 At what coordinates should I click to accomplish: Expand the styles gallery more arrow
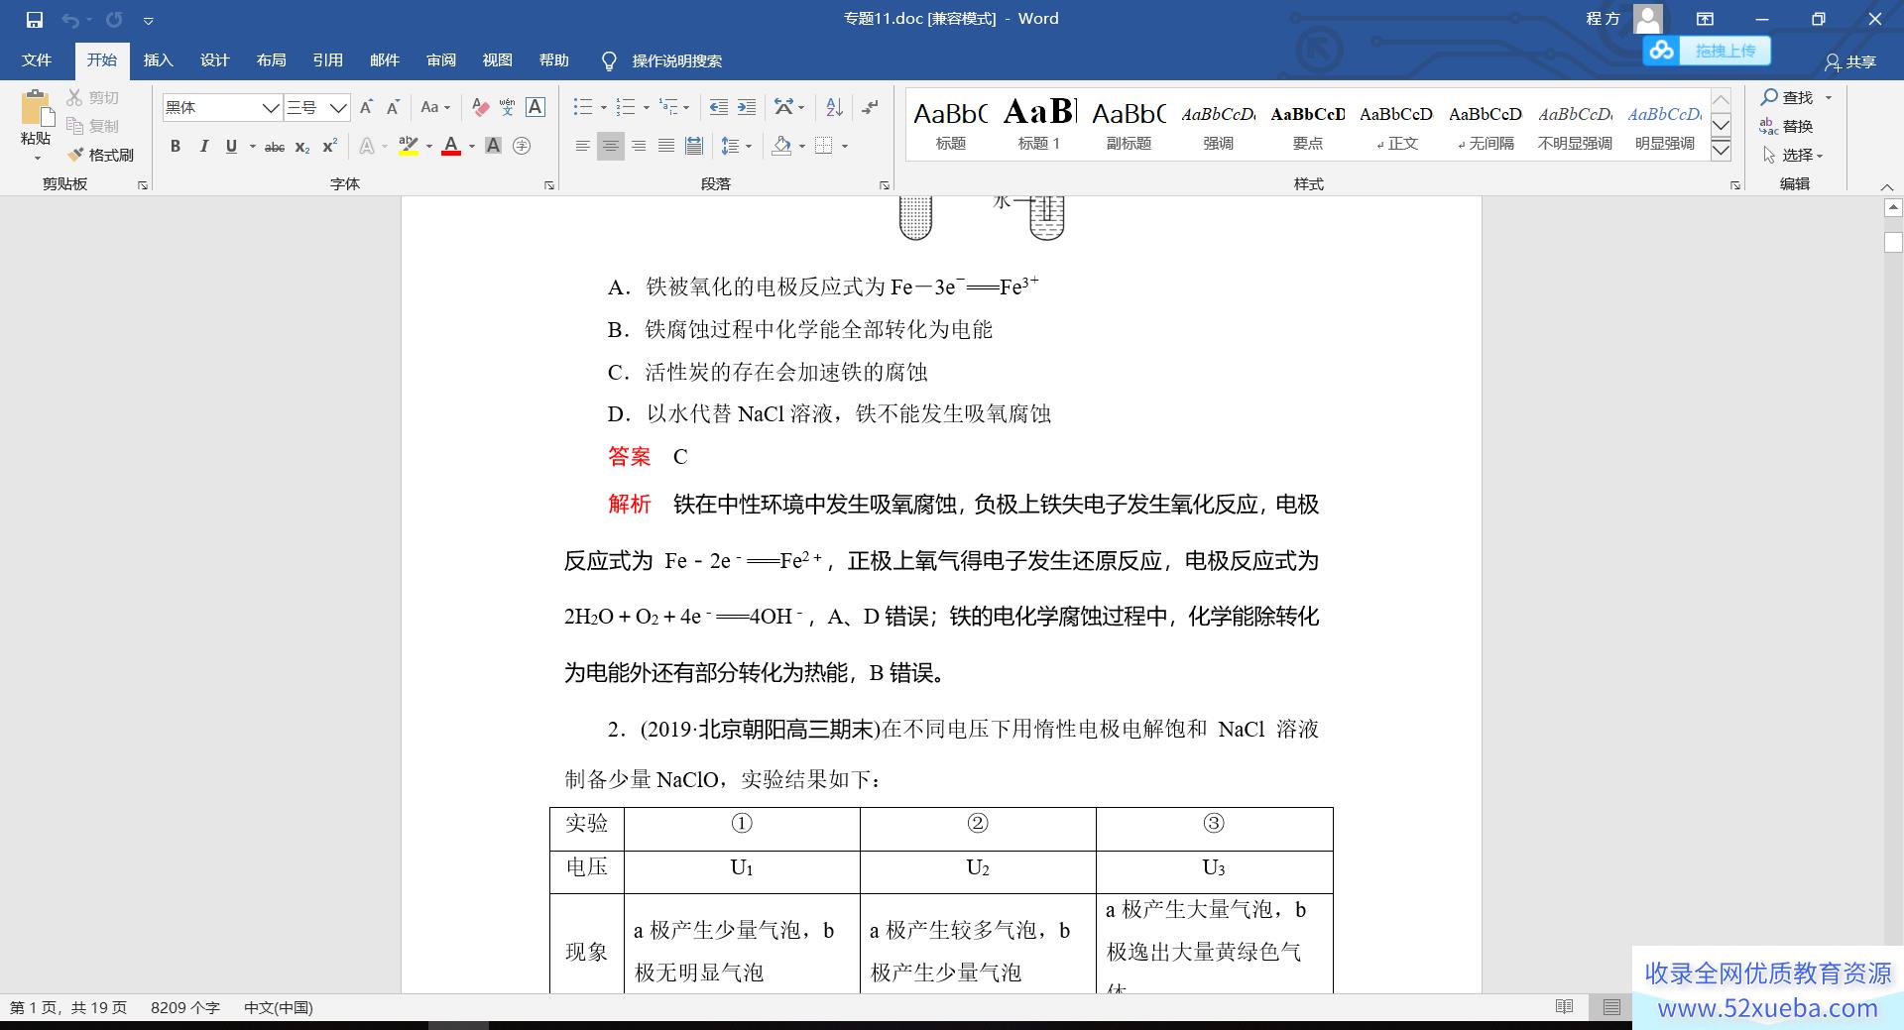[1722, 151]
